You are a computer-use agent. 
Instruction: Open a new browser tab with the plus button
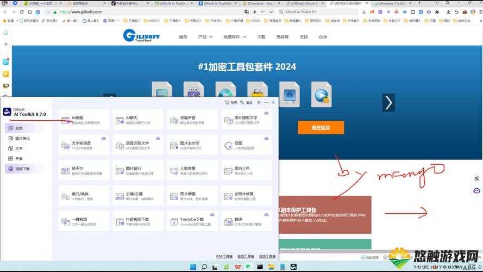point(419,3)
